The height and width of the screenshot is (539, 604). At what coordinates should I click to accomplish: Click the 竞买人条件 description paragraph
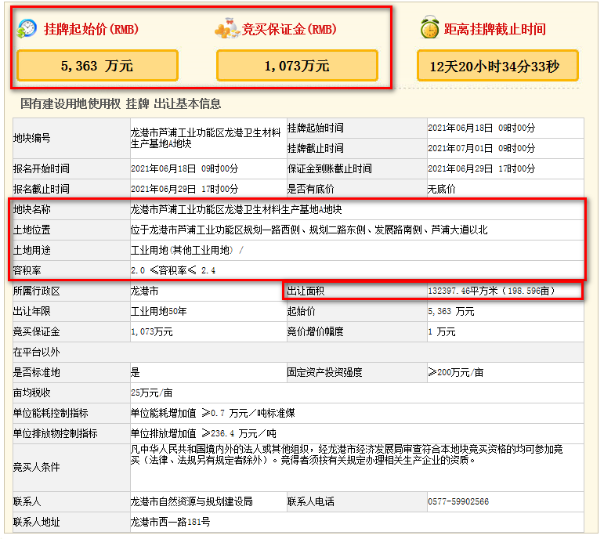(347, 455)
